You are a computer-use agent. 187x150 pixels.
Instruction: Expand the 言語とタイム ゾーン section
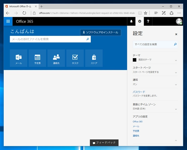(x=176, y=109)
